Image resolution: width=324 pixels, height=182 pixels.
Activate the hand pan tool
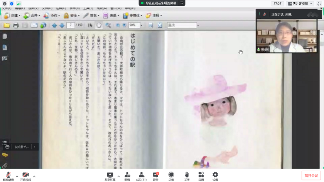pyautogui.click(x=99, y=25)
